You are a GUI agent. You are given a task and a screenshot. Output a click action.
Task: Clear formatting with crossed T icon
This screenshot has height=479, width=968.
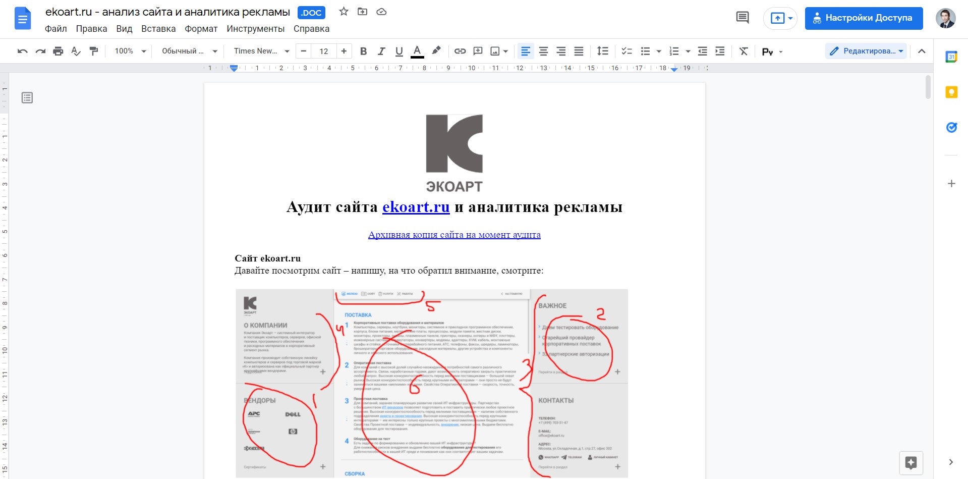pyautogui.click(x=744, y=51)
